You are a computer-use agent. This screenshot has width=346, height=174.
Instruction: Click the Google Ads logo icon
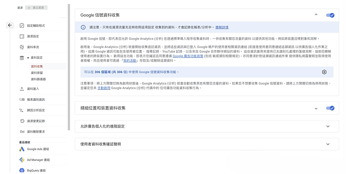click(x=22, y=149)
